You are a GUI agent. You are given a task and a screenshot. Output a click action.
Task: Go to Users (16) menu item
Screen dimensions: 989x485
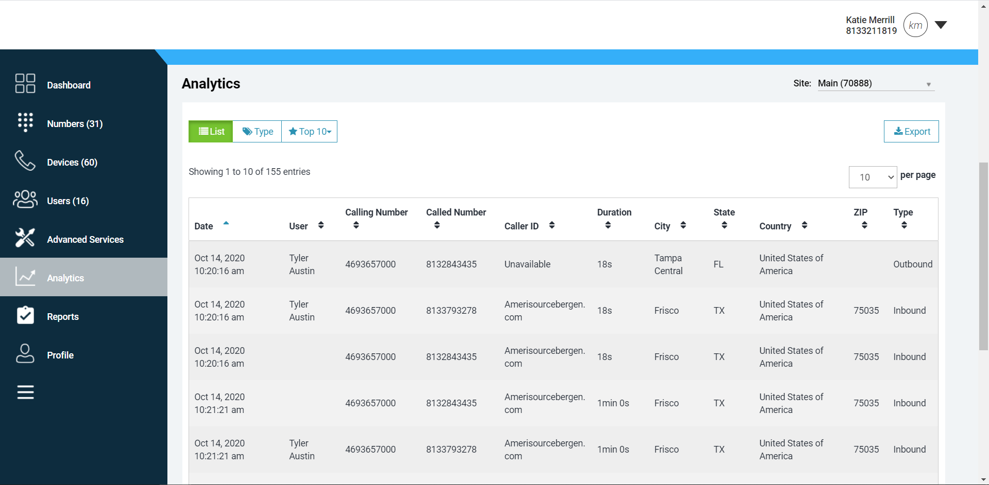(x=68, y=201)
